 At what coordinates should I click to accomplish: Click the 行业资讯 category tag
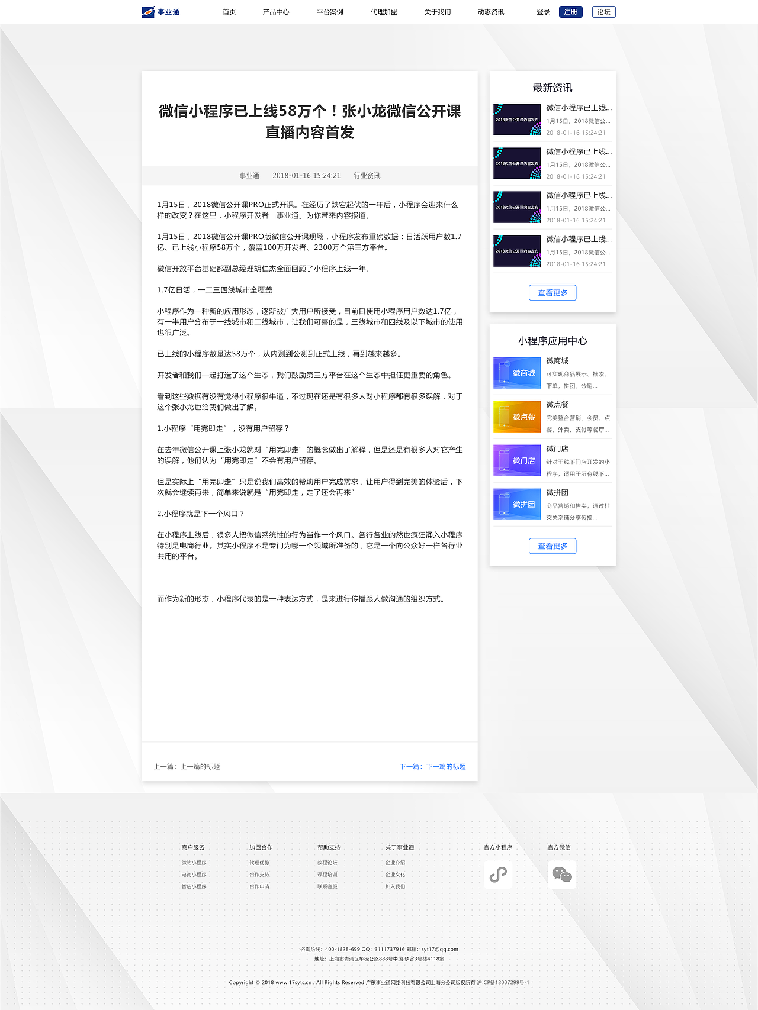[367, 176]
